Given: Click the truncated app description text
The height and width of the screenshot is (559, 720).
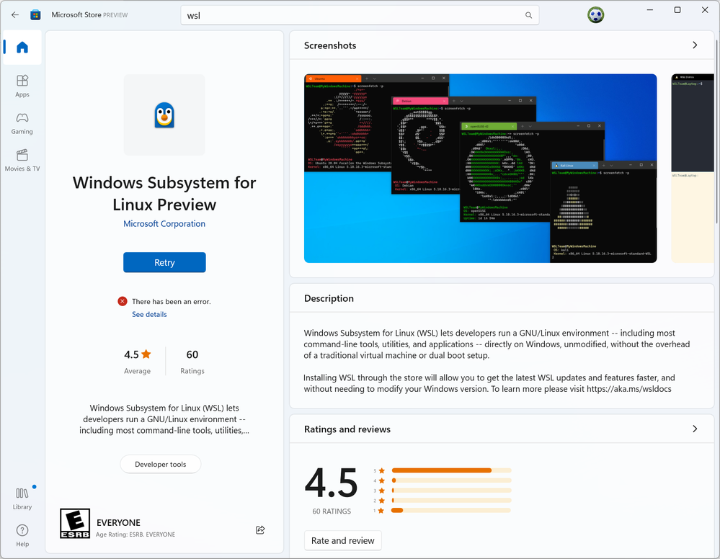Looking at the screenshot, I should pos(164,419).
